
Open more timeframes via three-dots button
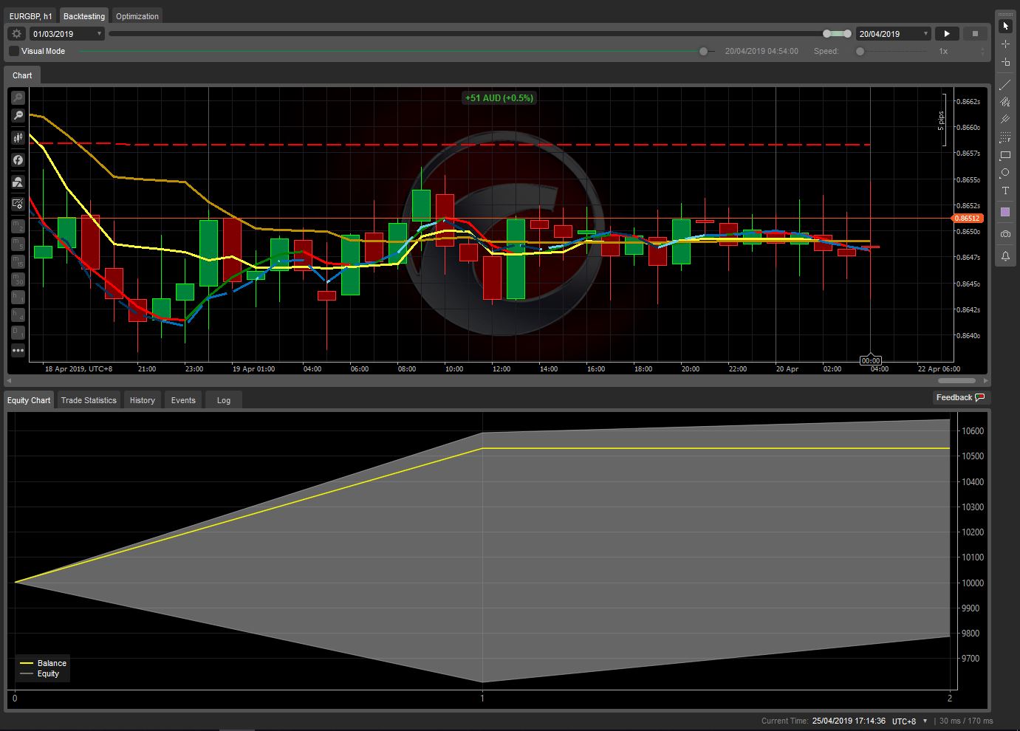coord(18,351)
